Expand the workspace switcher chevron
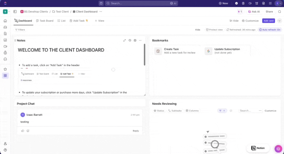 (9, 11)
